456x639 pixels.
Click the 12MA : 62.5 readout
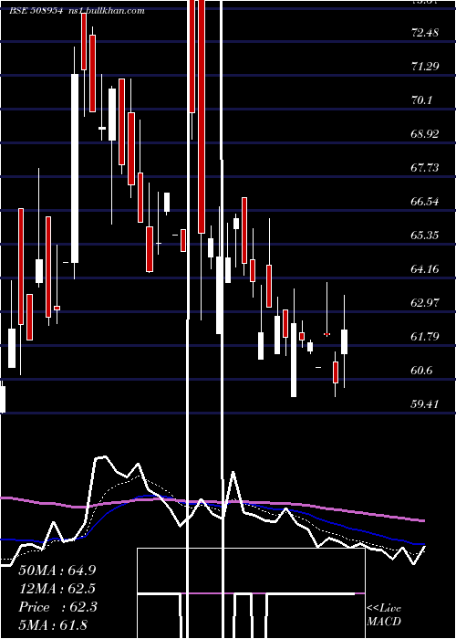click(57, 589)
